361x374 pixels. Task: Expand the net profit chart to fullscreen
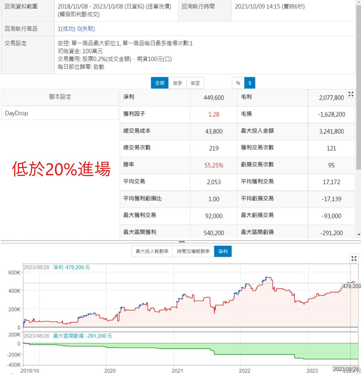354,258
